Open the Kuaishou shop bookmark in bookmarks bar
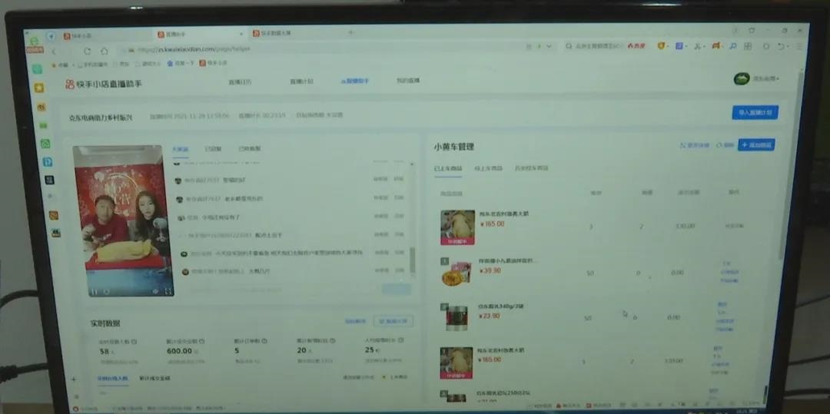This screenshot has width=830, height=414. pos(214,63)
